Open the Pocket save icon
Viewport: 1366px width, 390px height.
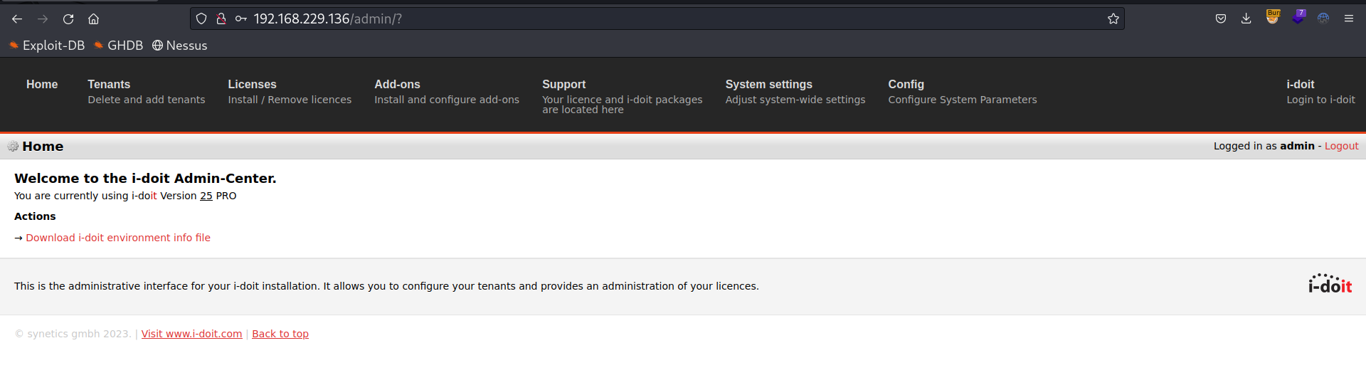pyautogui.click(x=1221, y=19)
